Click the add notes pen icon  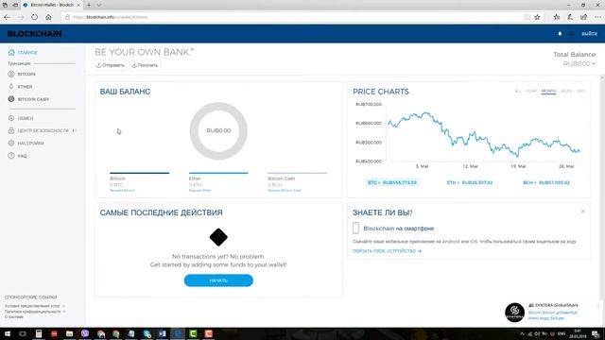click(570, 17)
